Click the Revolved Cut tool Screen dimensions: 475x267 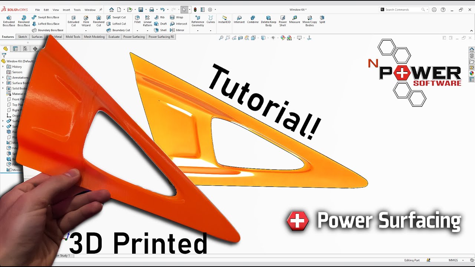pos(99,21)
